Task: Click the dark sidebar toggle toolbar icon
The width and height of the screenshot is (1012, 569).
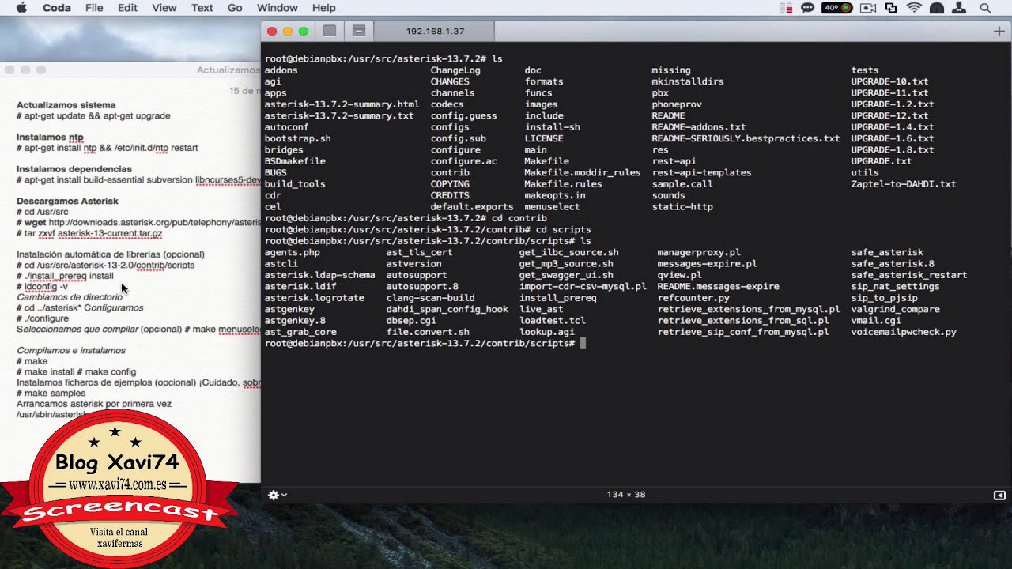Action: coord(330,31)
